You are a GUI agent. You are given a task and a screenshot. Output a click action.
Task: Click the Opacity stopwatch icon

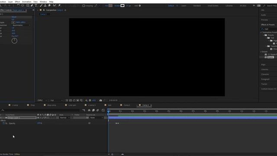(x=3, y=123)
